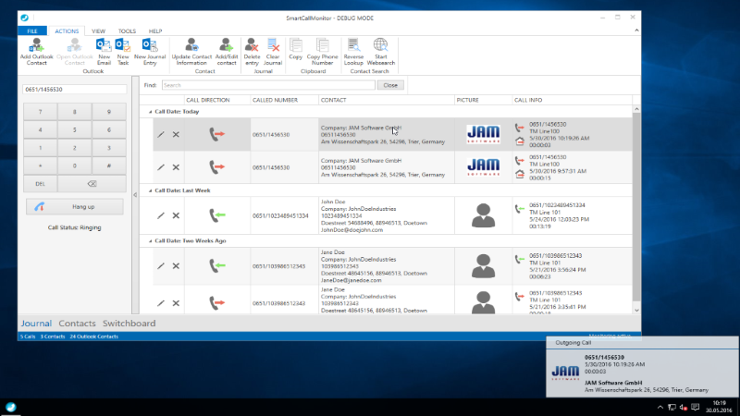Dial digit 0 on keypad
740x416 pixels.
[75, 166]
